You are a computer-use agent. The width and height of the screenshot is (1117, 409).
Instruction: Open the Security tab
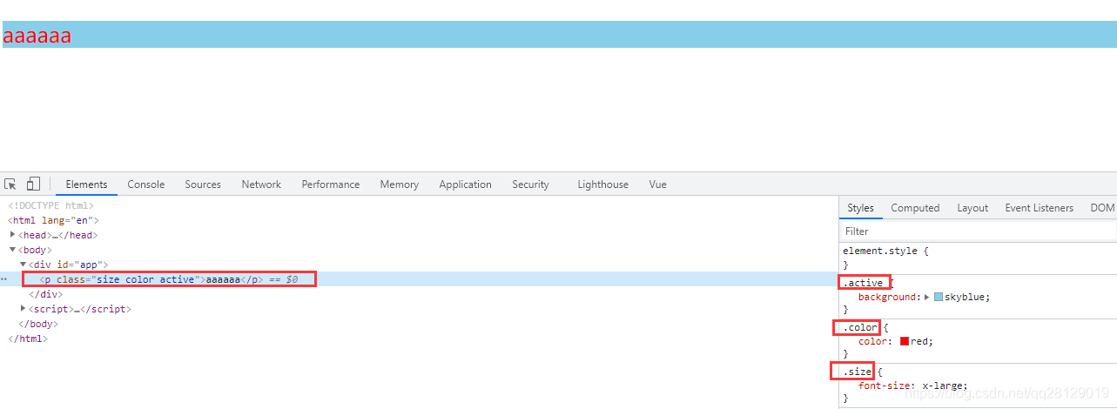tap(530, 184)
